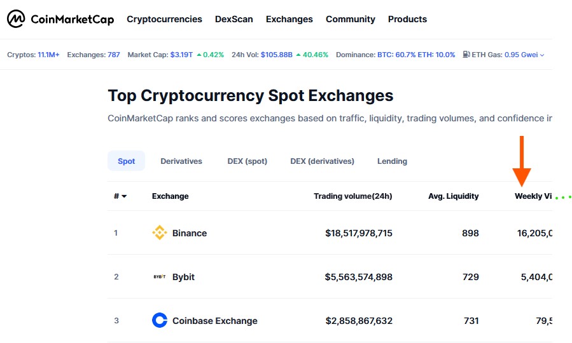This screenshot has height=343, width=572.
Task: Sort by Trading volume(24h) column header
Action: 353,196
